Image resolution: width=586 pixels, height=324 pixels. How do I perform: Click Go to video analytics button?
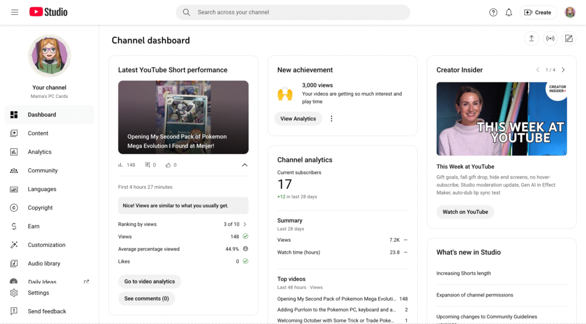[149, 282]
